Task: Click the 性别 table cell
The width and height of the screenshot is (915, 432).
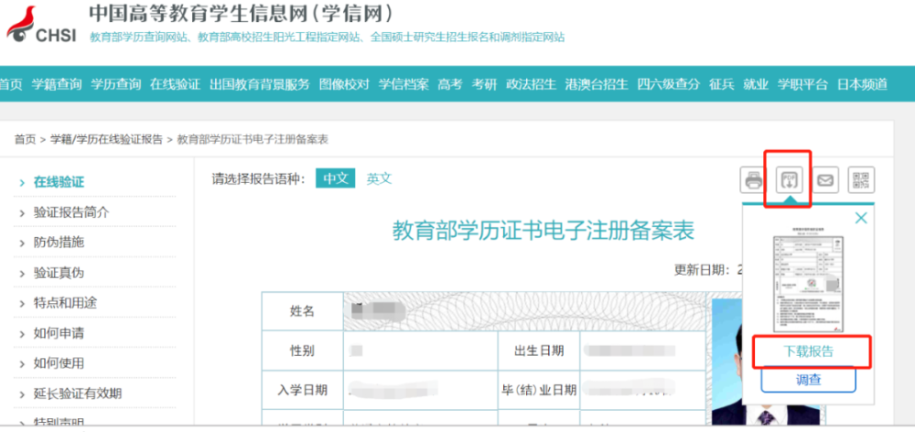Action: (x=302, y=351)
